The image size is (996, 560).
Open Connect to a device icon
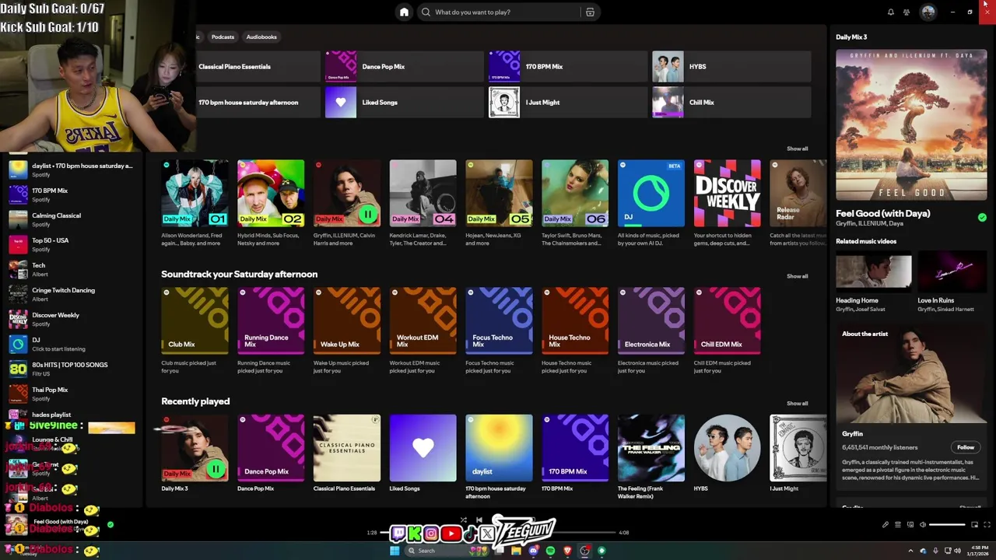tap(910, 524)
